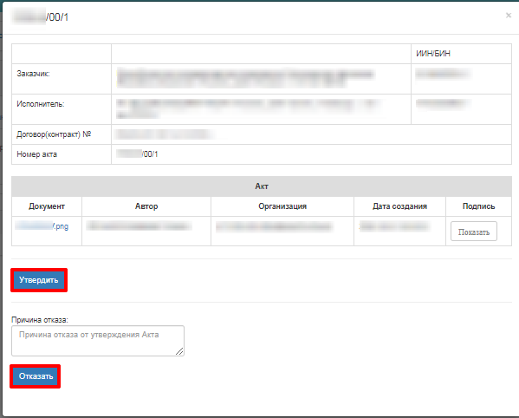The width and height of the screenshot is (519, 418).
Task: Select the Заказчик row label
Action: click(34, 74)
